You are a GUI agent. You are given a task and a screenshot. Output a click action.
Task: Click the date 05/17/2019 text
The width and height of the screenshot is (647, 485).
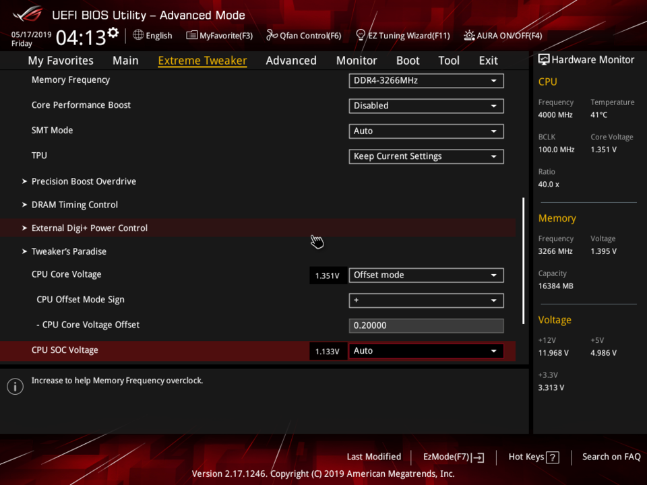(x=32, y=34)
